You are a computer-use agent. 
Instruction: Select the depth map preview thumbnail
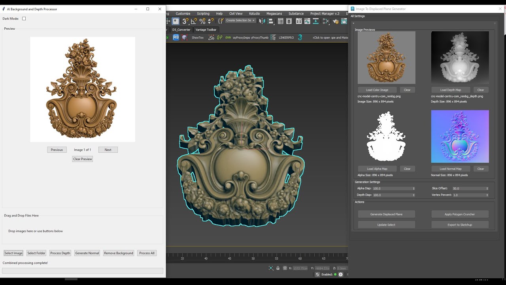click(460, 57)
